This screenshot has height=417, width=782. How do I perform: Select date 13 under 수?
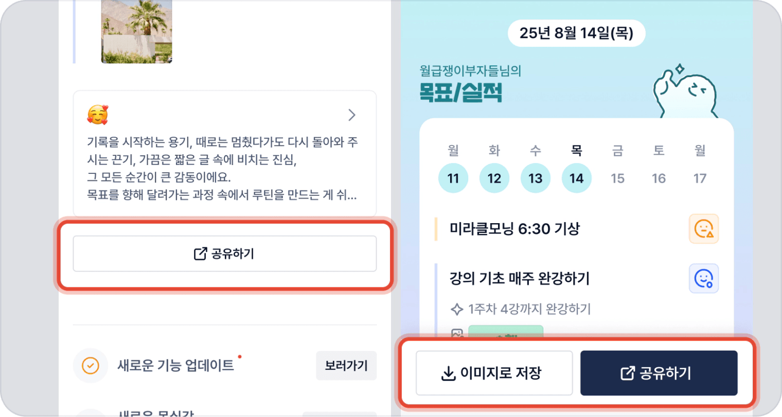coord(536,178)
